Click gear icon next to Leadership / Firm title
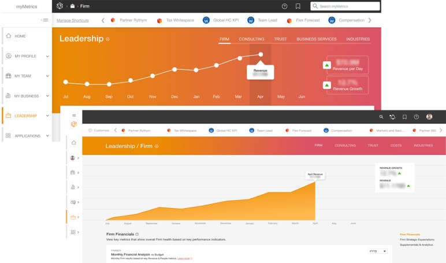 click(157, 146)
